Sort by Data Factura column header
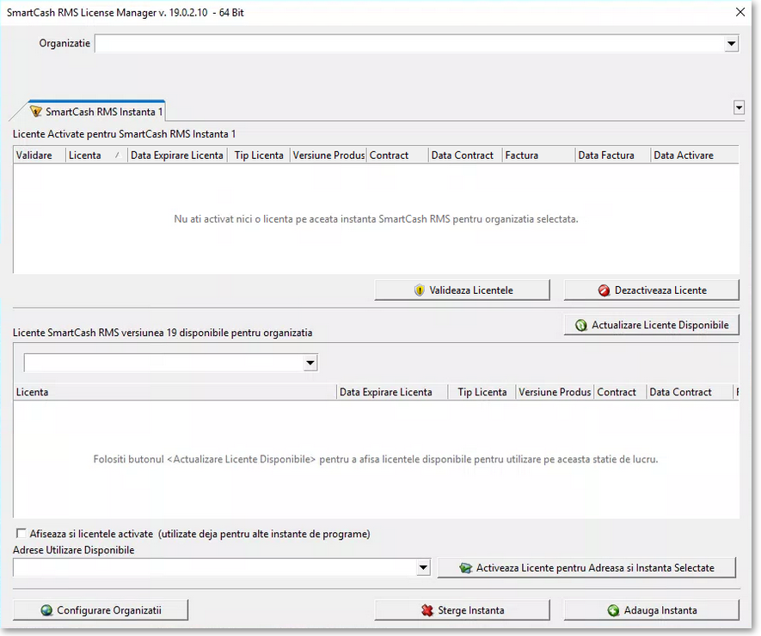 [612, 156]
